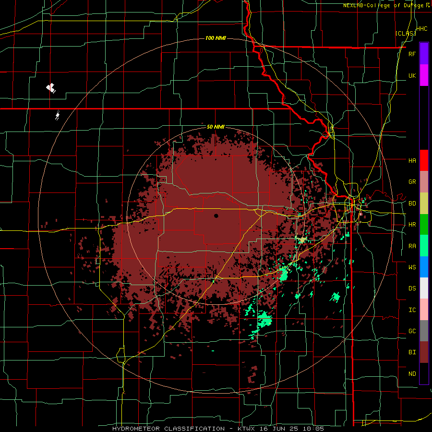The height and width of the screenshot is (432, 432).
Task: Click the DS white legend swatch
Action: tap(424, 288)
